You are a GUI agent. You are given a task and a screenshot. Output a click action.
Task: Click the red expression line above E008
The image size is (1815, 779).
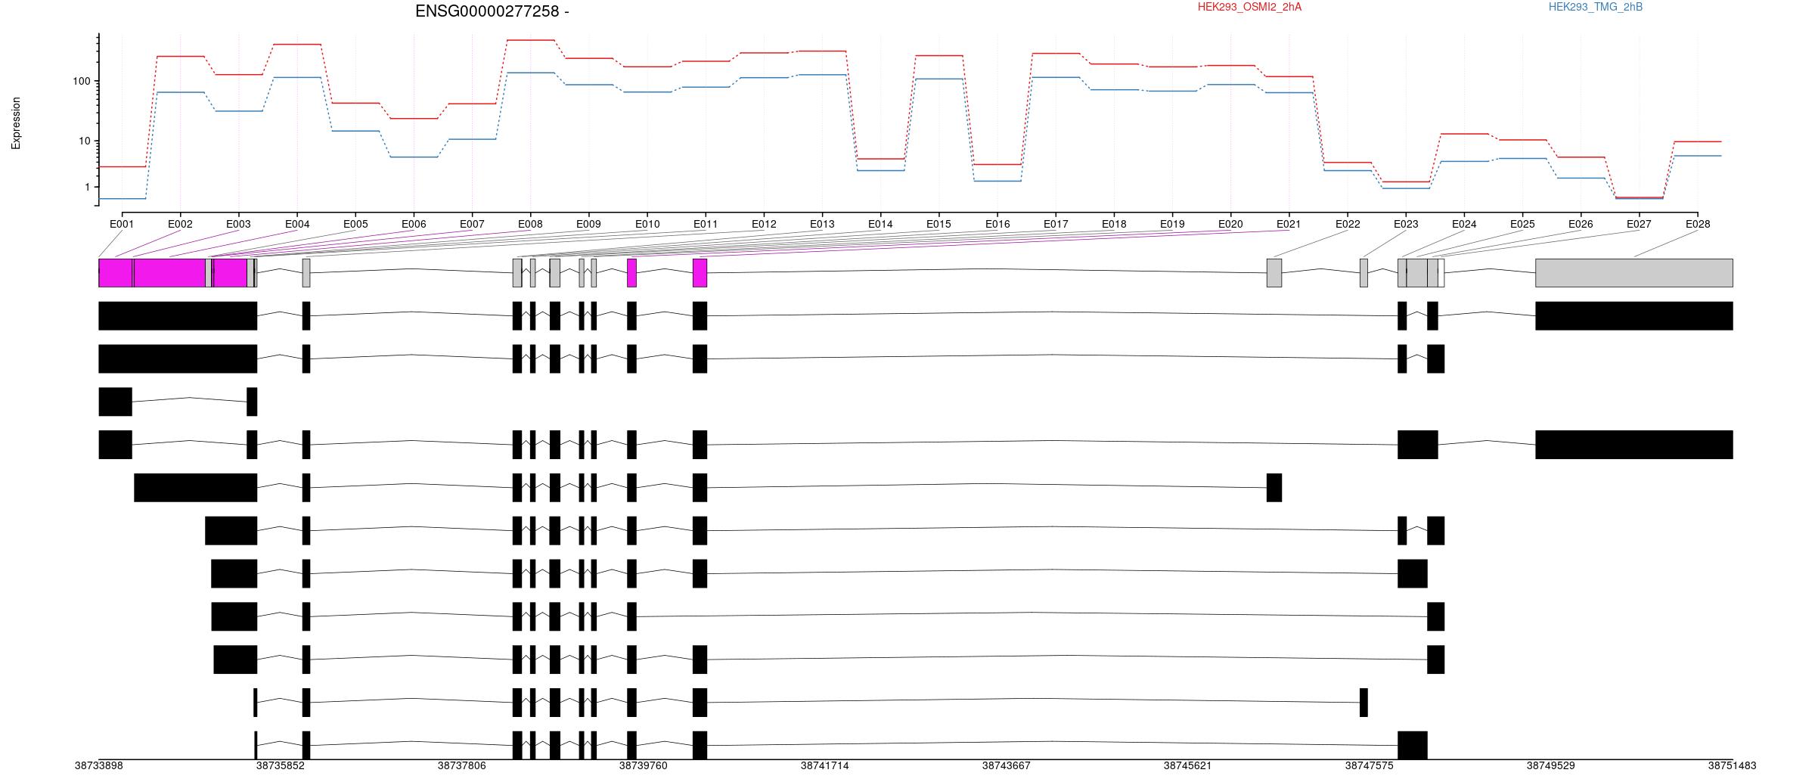click(x=530, y=40)
